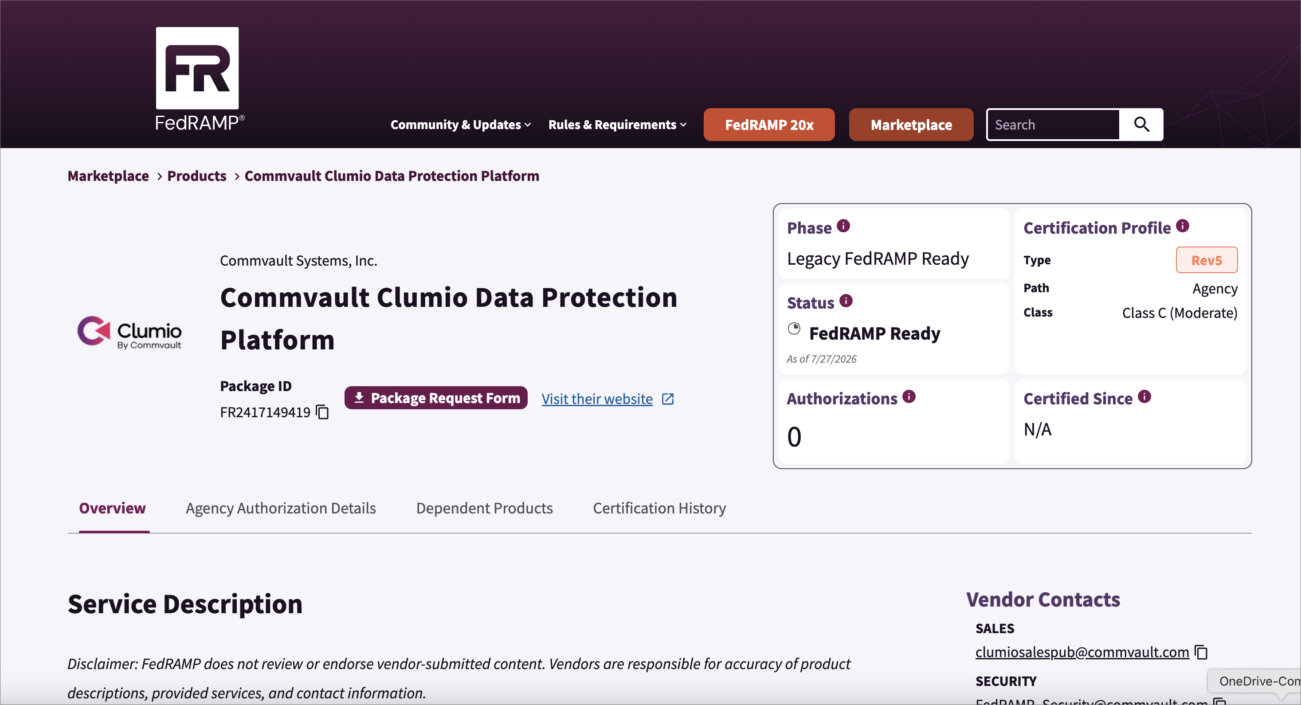This screenshot has width=1301, height=705.
Task: Expand the Rules & Requirements menu
Action: pyautogui.click(x=617, y=125)
